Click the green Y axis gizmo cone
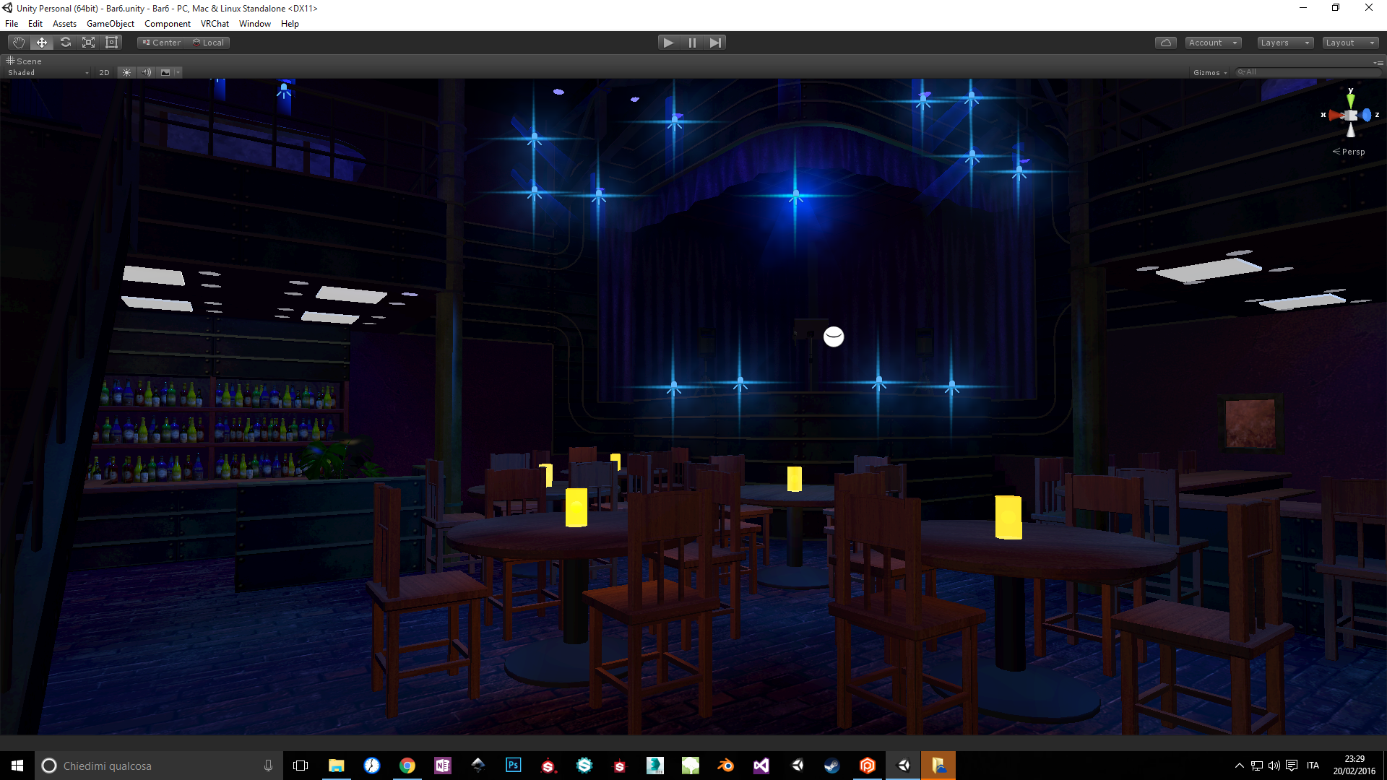 (1350, 100)
